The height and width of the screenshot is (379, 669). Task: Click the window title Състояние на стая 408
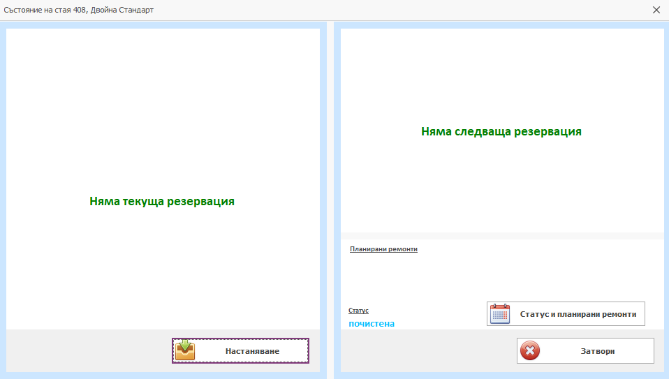(78, 10)
